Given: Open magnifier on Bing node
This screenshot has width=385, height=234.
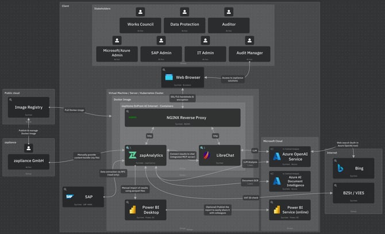Looking at the screenshot, I should click(x=336, y=161).
